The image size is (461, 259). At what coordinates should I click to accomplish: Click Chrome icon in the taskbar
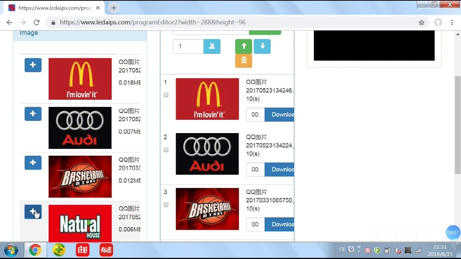(x=35, y=250)
